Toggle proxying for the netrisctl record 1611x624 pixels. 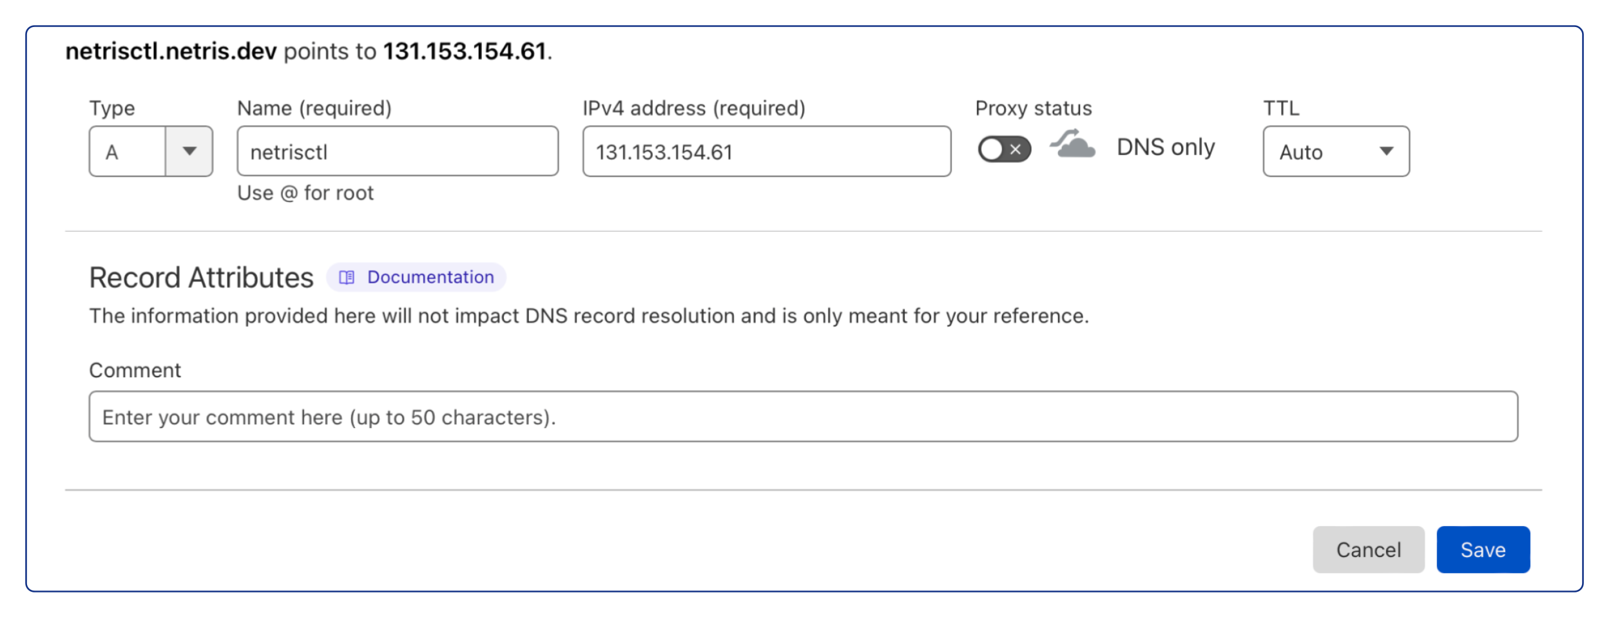click(x=1003, y=148)
